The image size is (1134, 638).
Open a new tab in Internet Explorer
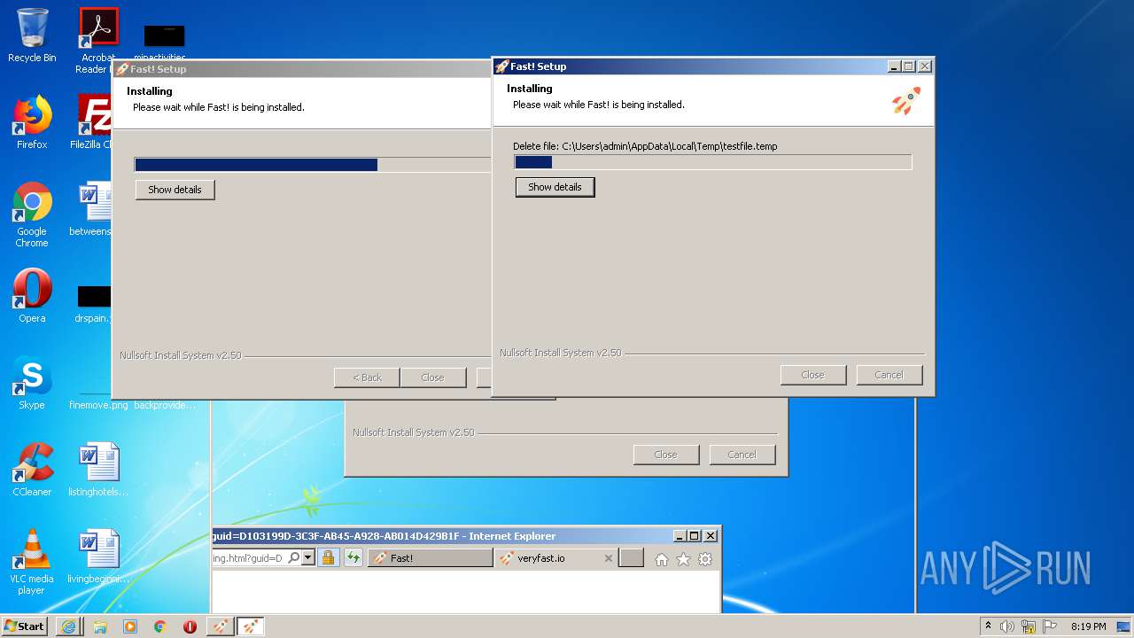631,558
